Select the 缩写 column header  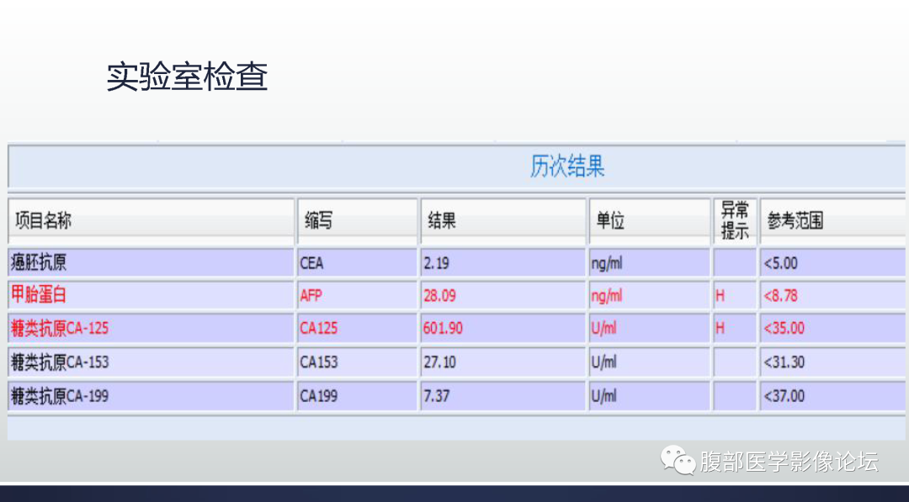click(x=357, y=220)
